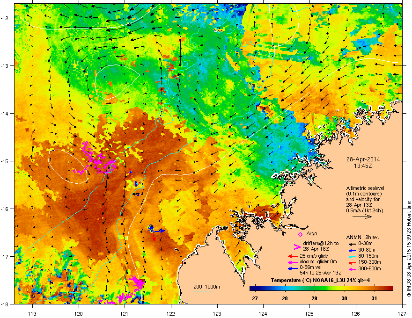Click red downward arrow near 121.6E 16.6S
Viewport: 412px width, 318px height.
pos(154,237)
